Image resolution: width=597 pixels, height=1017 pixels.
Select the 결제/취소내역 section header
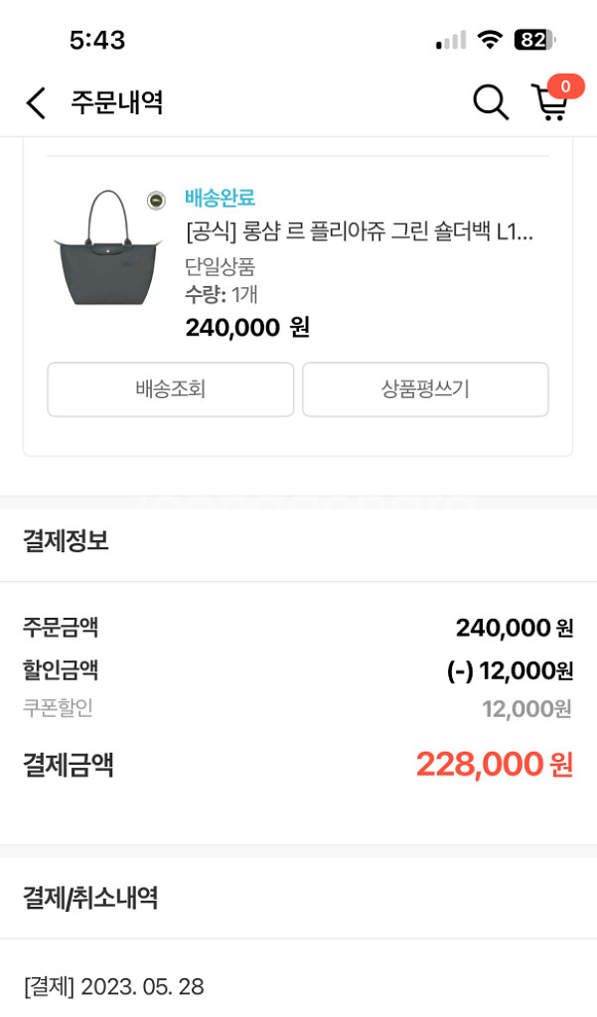point(90,899)
